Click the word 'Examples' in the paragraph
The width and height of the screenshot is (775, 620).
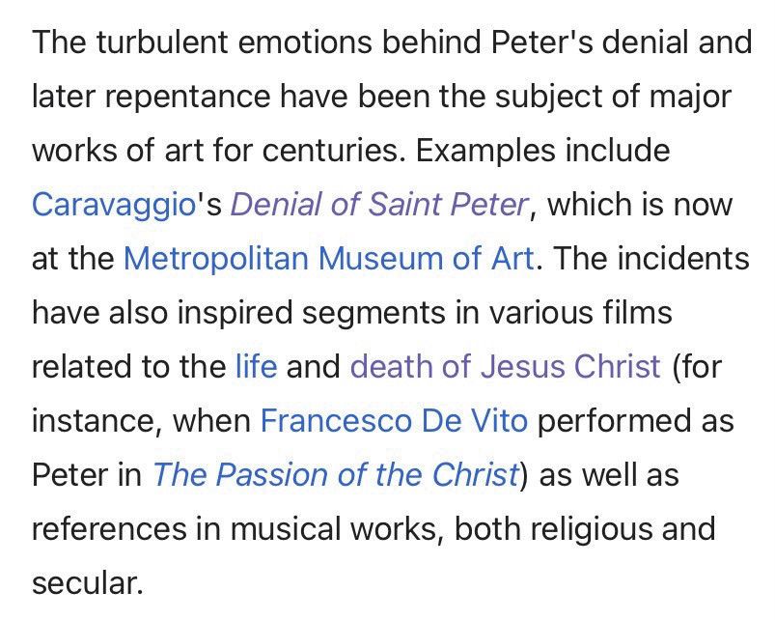pyautogui.click(x=485, y=151)
